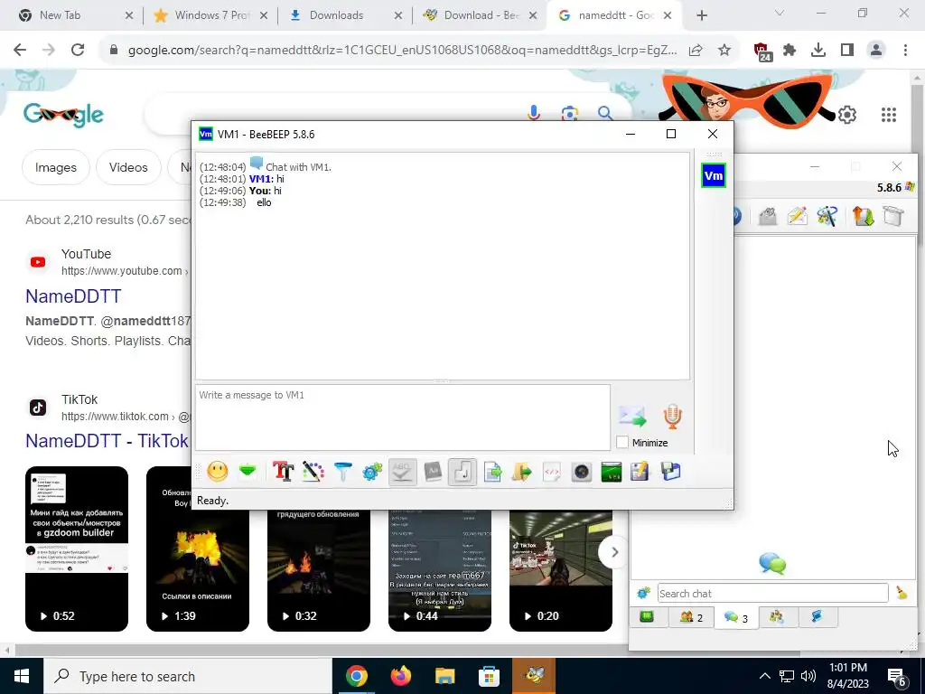The image size is (925, 694).
Task: Clear chat search with broom icon
Action: (902, 593)
